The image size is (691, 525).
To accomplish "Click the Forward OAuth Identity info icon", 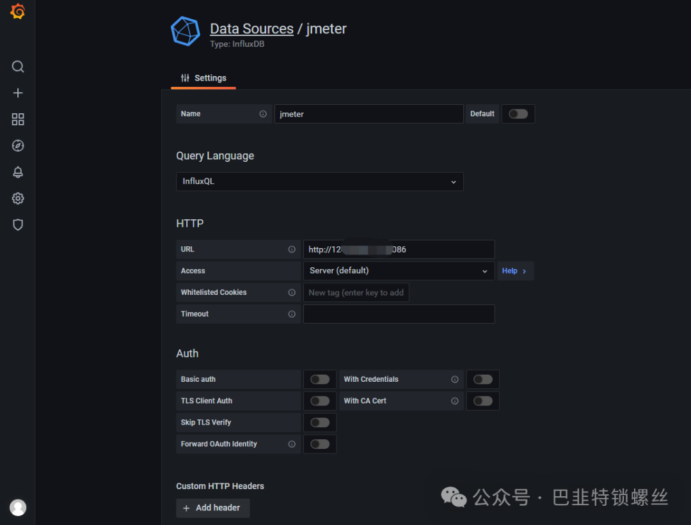I will [292, 444].
